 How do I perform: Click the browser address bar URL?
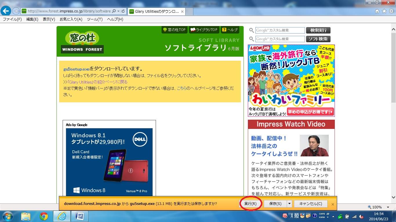[x=69, y=11]
